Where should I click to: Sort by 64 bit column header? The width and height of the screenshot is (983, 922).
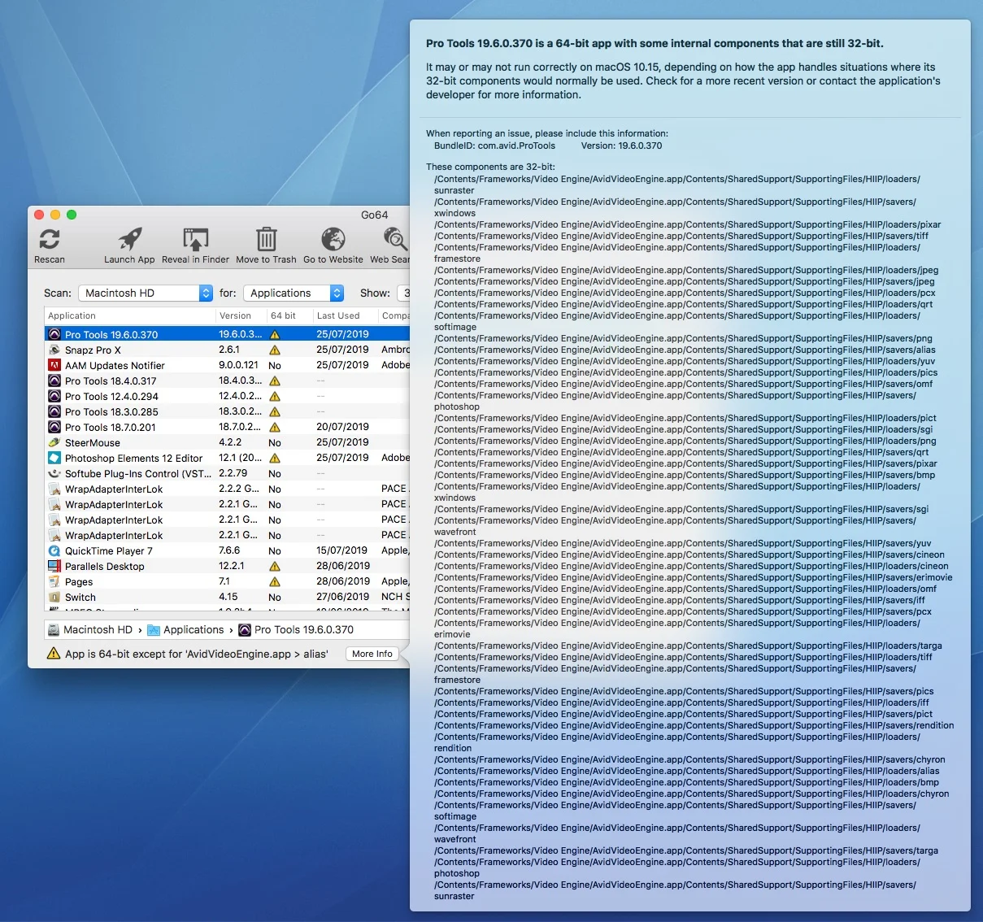pyautogui.click(x=289, y=315)
